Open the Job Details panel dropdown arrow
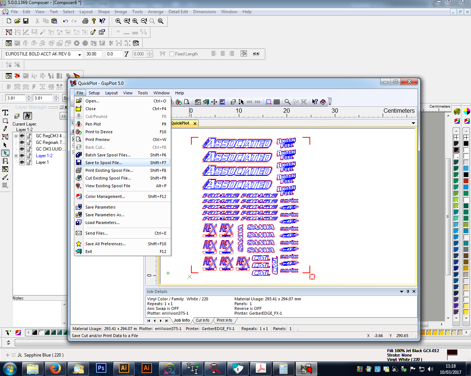The height and width of the screenshot is (376, 471). (401, 292)
